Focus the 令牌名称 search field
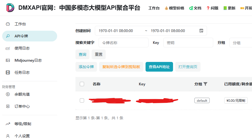 click(124, 43)
